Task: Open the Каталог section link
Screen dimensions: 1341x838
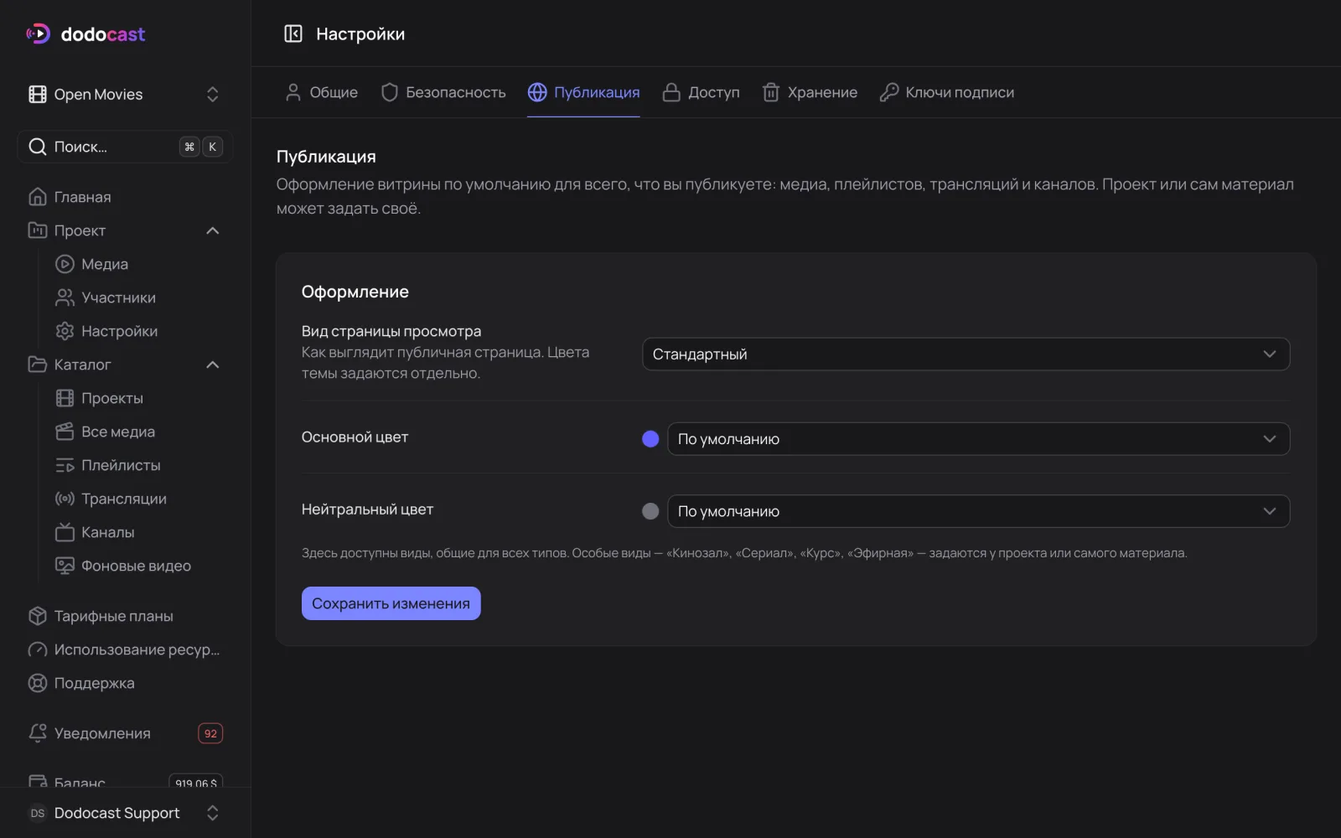Action: click(x=82, y=365)
